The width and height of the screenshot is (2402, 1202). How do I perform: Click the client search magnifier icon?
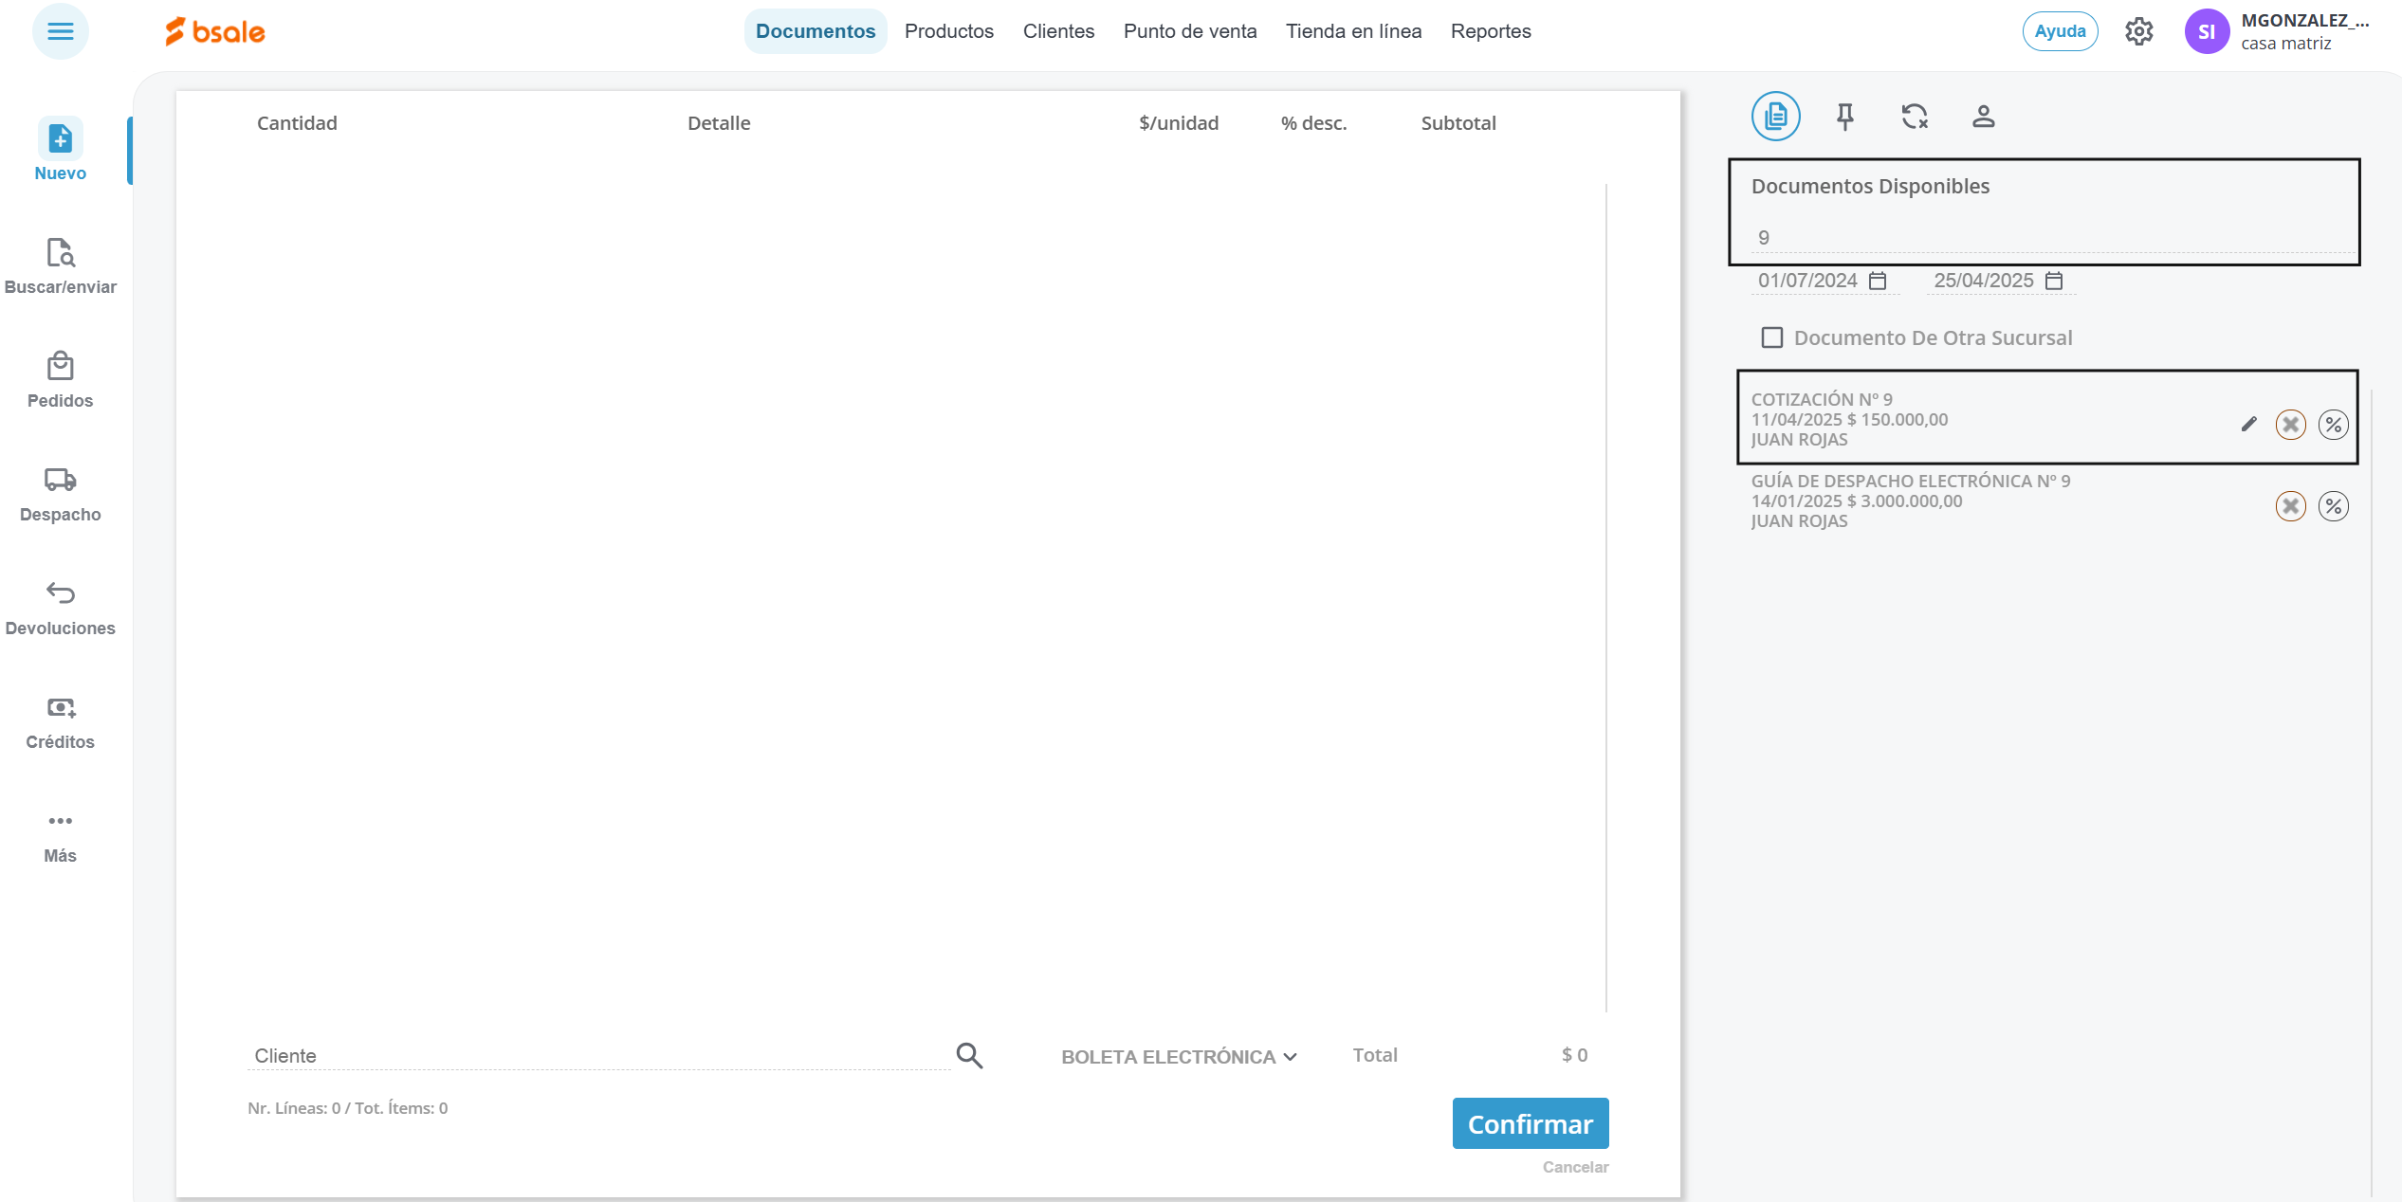pos(969,1055)
